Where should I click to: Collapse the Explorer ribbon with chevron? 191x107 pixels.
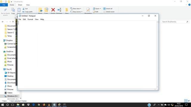click(186, 5)
